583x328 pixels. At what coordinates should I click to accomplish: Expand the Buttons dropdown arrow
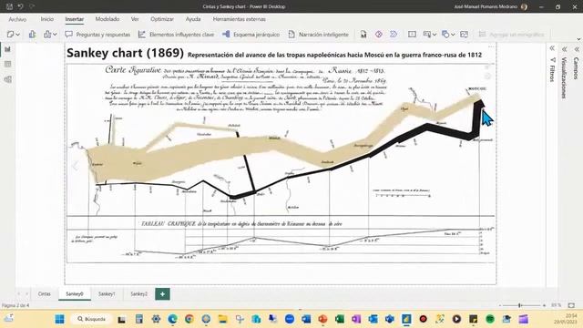pos(435,35)
